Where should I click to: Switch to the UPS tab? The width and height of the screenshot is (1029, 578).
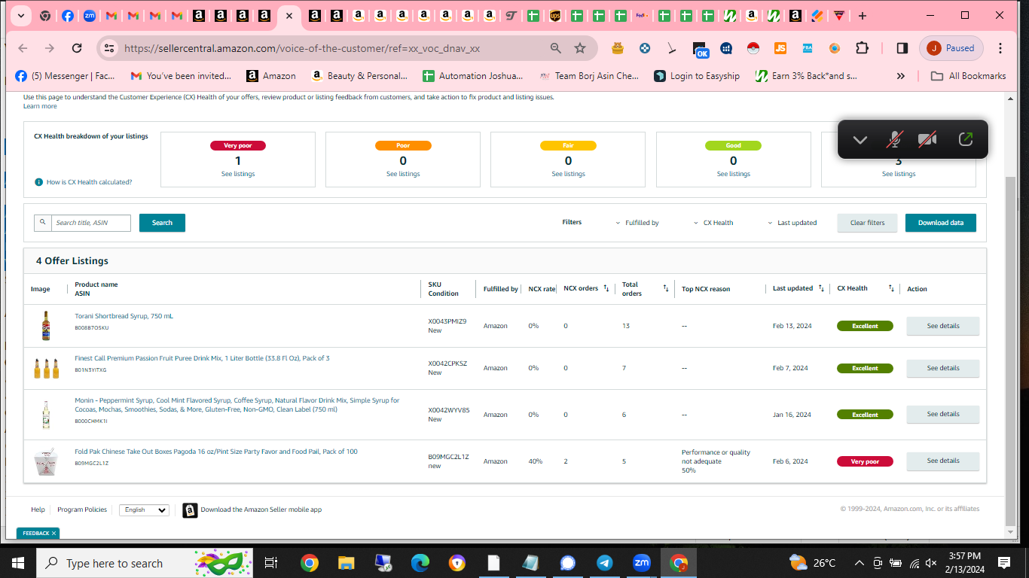[555, 16]
